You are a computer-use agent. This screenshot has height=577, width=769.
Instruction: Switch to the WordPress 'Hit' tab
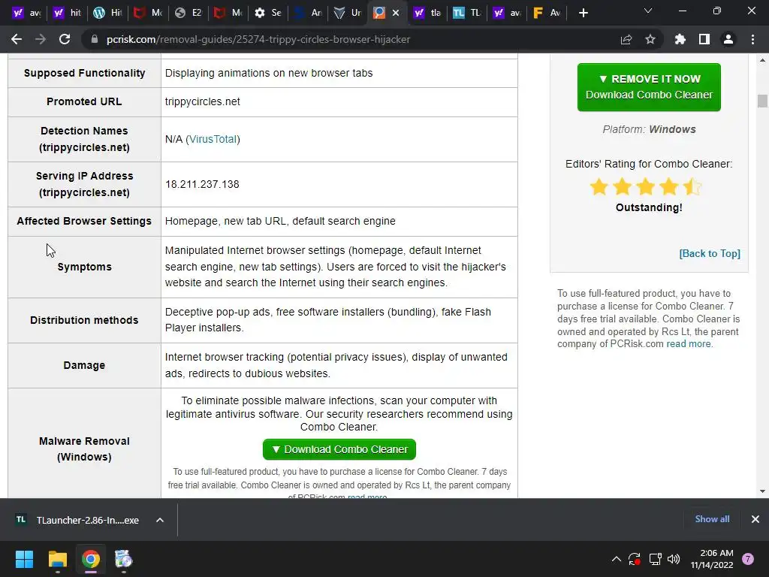point(107,13)
